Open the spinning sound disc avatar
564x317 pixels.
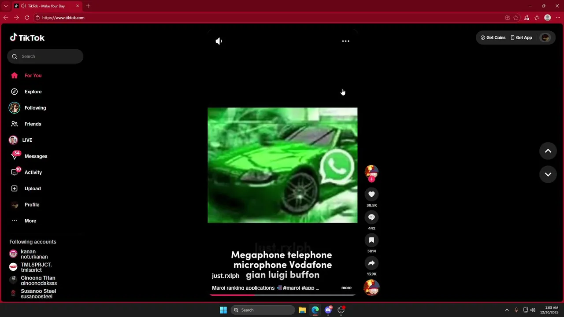pyautogui.click(x=371, y=288)
